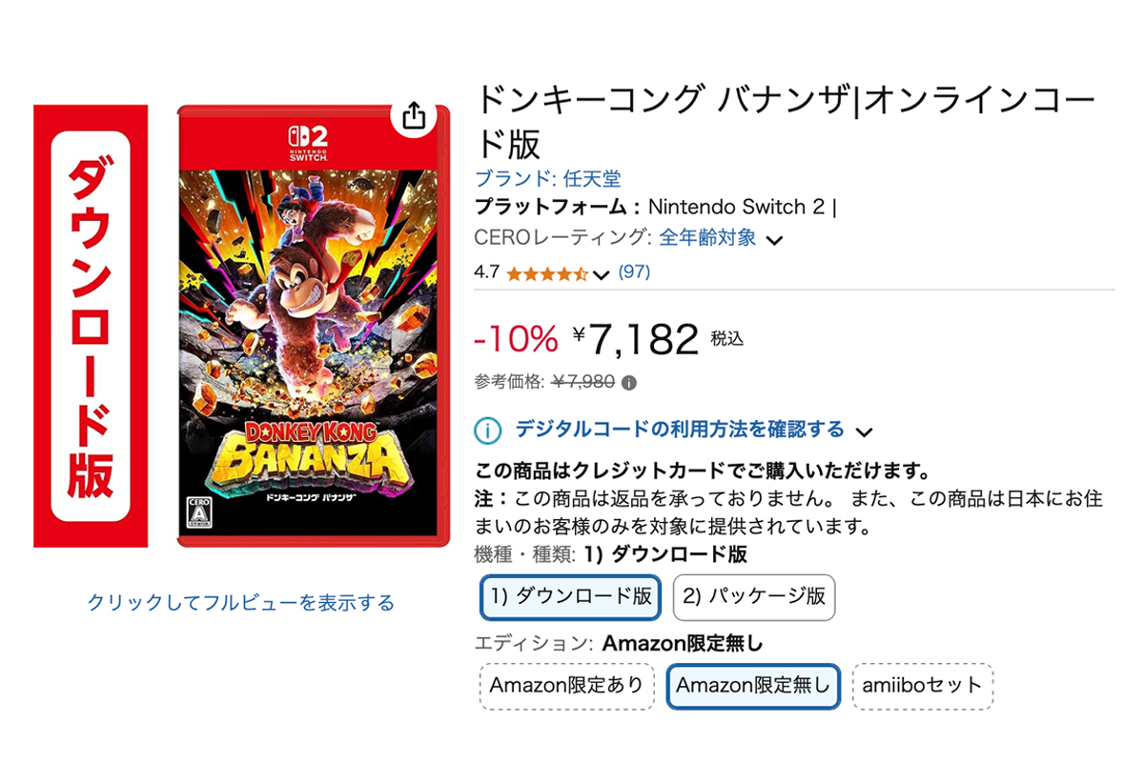1144x762 pixels.
Task: Select the 2) パッケージ版 option
Action: click(x=753, y=597)
